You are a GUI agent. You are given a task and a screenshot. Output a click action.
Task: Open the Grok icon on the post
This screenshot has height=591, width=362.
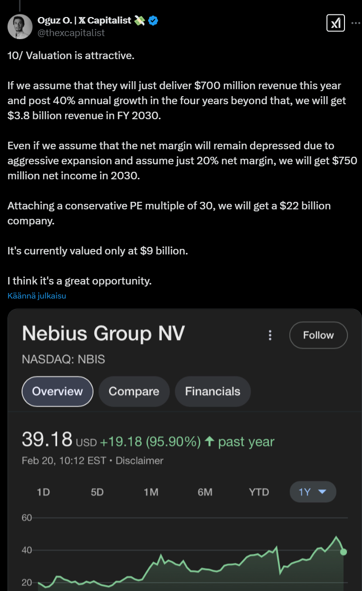336,23
